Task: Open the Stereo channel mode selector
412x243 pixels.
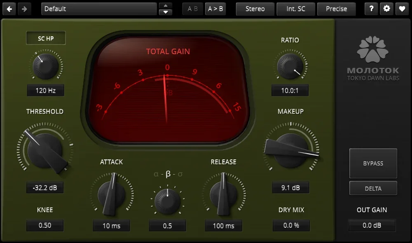Action: pos(255,9)
